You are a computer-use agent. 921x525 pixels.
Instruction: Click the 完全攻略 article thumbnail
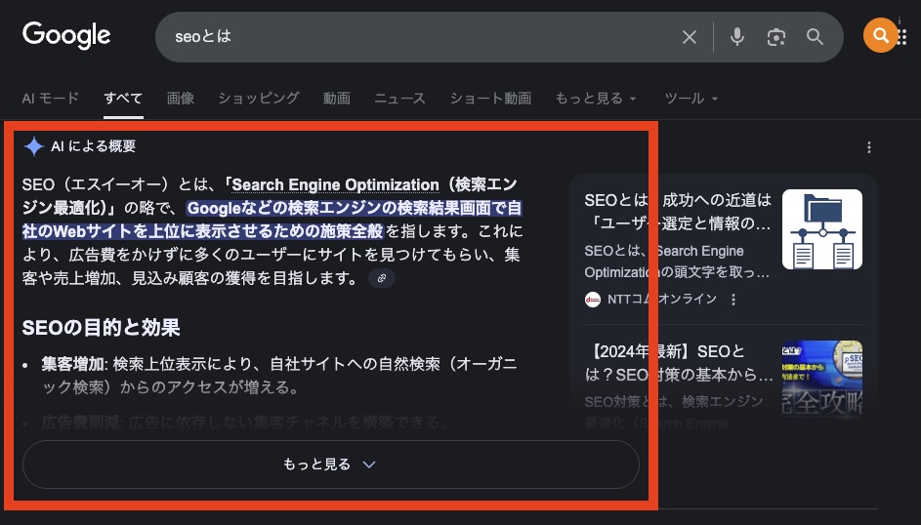822,379
